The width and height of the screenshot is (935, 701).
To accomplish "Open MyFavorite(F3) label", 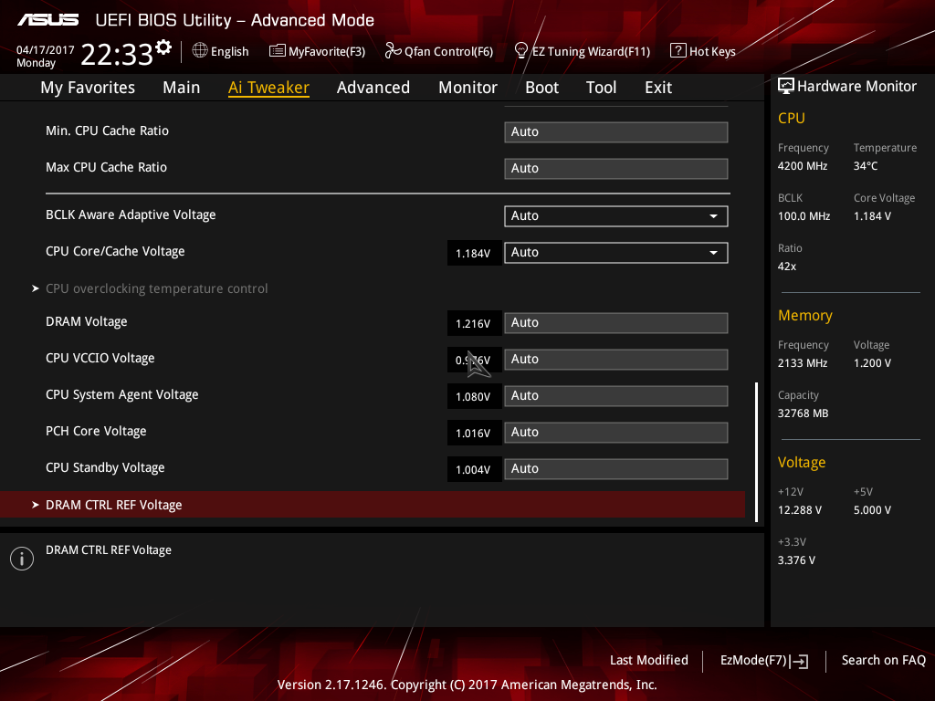I will coord(327,52).
